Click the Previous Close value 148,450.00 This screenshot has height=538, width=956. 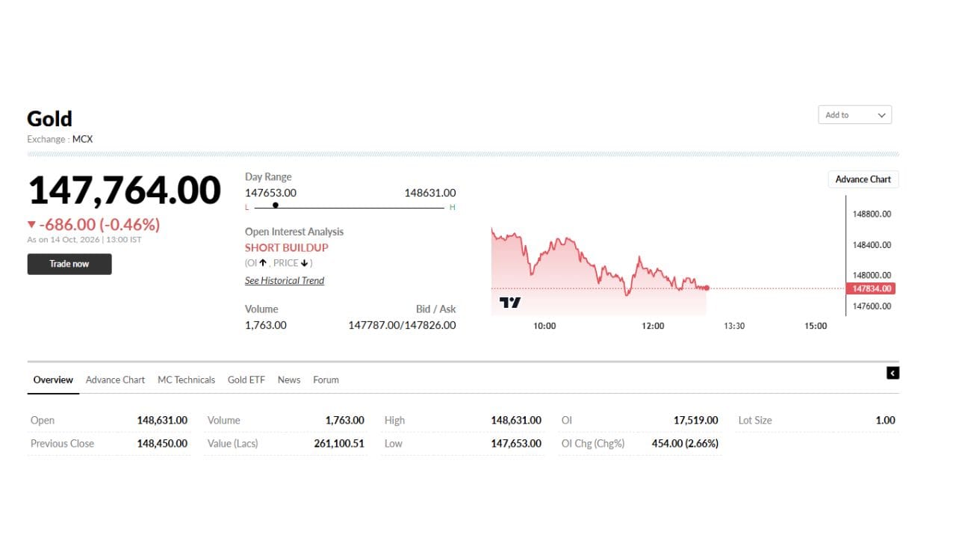point(162,443)
